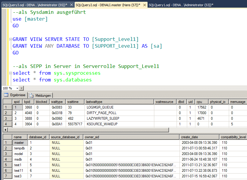Click the waittime column header
Screen dimensions: 247x180
(x=75, y=102)
